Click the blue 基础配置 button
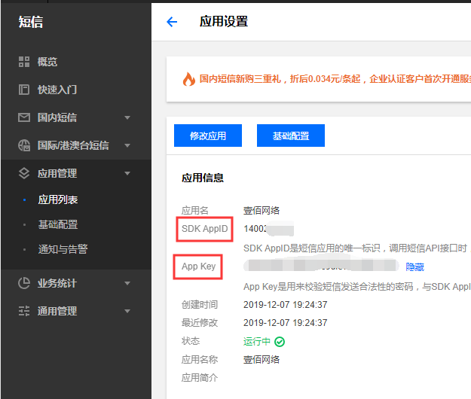 pos(291,136)
